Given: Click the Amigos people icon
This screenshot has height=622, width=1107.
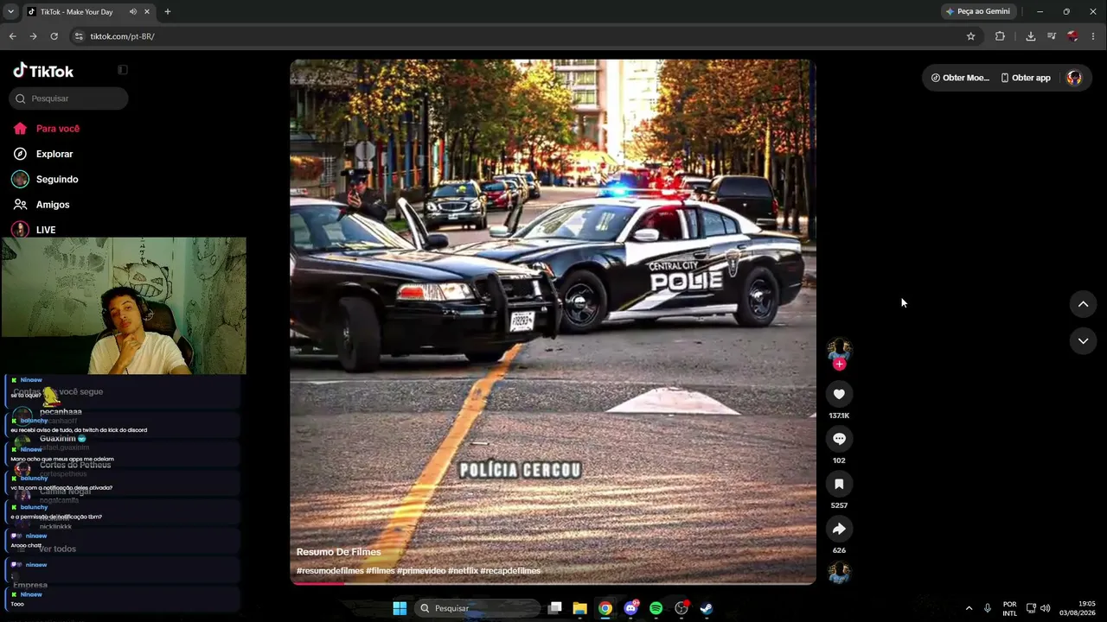Looking at the screenshot, I should 20,205.
